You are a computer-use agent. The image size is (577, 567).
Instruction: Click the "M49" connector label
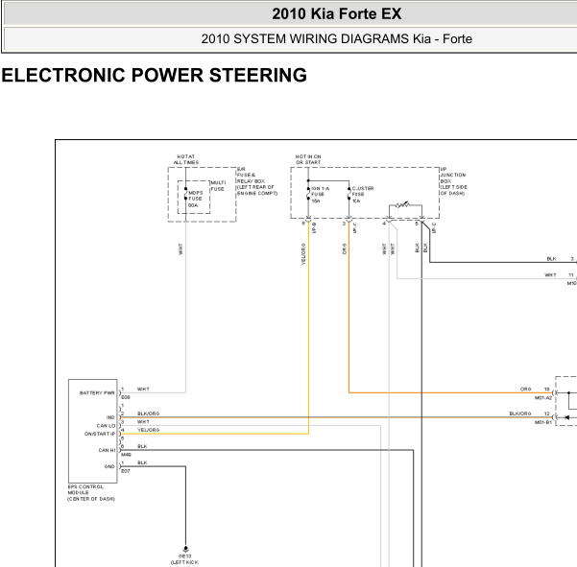pyautogui.click(x=126, y=455)
